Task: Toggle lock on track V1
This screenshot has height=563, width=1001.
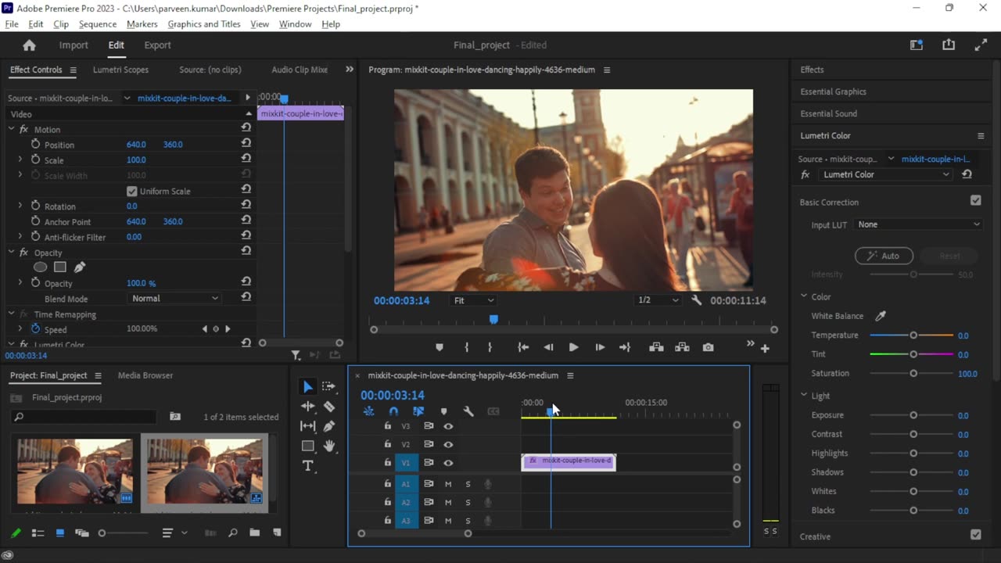Action: [x=387, y=463]
